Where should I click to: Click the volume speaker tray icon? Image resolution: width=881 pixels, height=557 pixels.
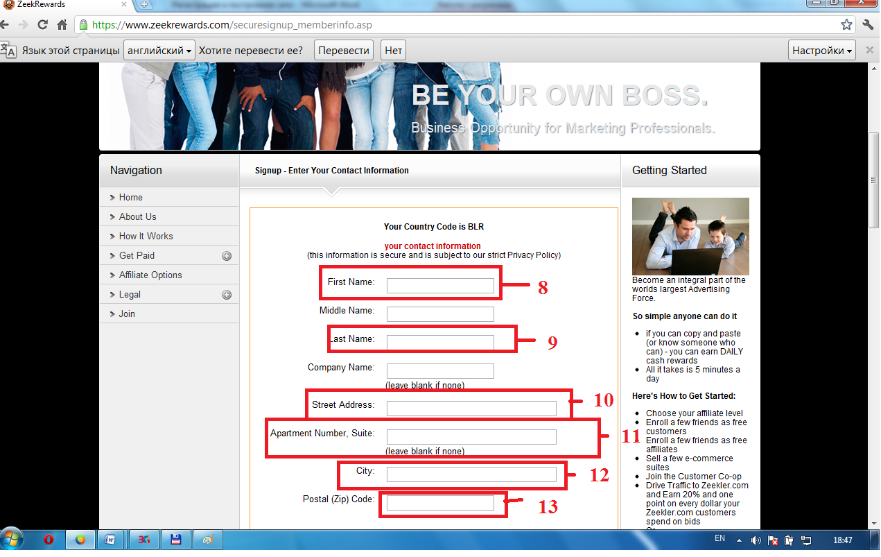pos(756,540)
